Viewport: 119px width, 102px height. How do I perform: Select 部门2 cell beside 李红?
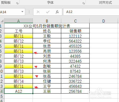tap(19, 41)
